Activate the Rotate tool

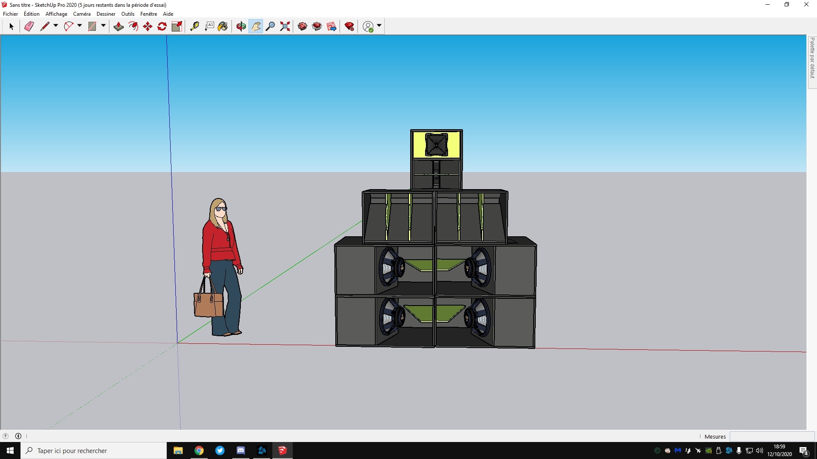point(162,26)
